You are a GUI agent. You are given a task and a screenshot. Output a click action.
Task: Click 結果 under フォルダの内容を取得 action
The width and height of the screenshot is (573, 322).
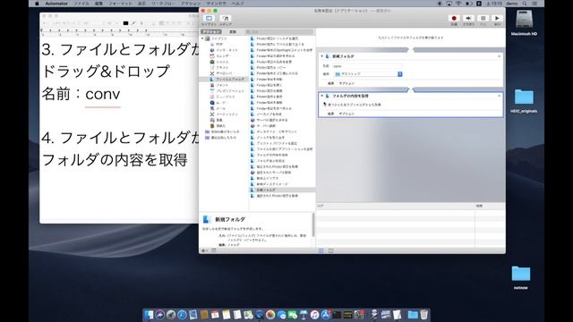point(330,114)
